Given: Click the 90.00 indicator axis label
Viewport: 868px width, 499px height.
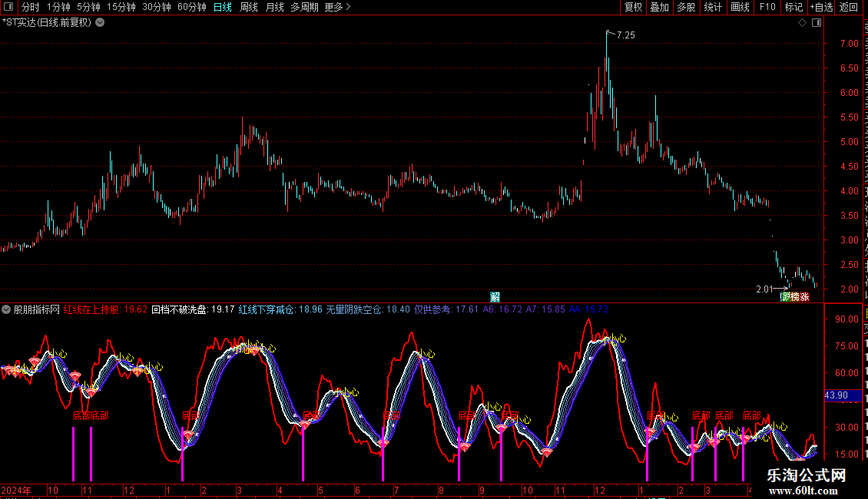Looking at the screenshot, I should (x=847, y=319).
